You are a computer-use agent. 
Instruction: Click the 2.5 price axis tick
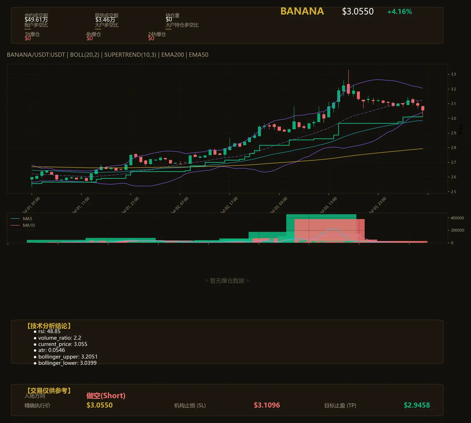pyautogui.click(x=453, y=192)
